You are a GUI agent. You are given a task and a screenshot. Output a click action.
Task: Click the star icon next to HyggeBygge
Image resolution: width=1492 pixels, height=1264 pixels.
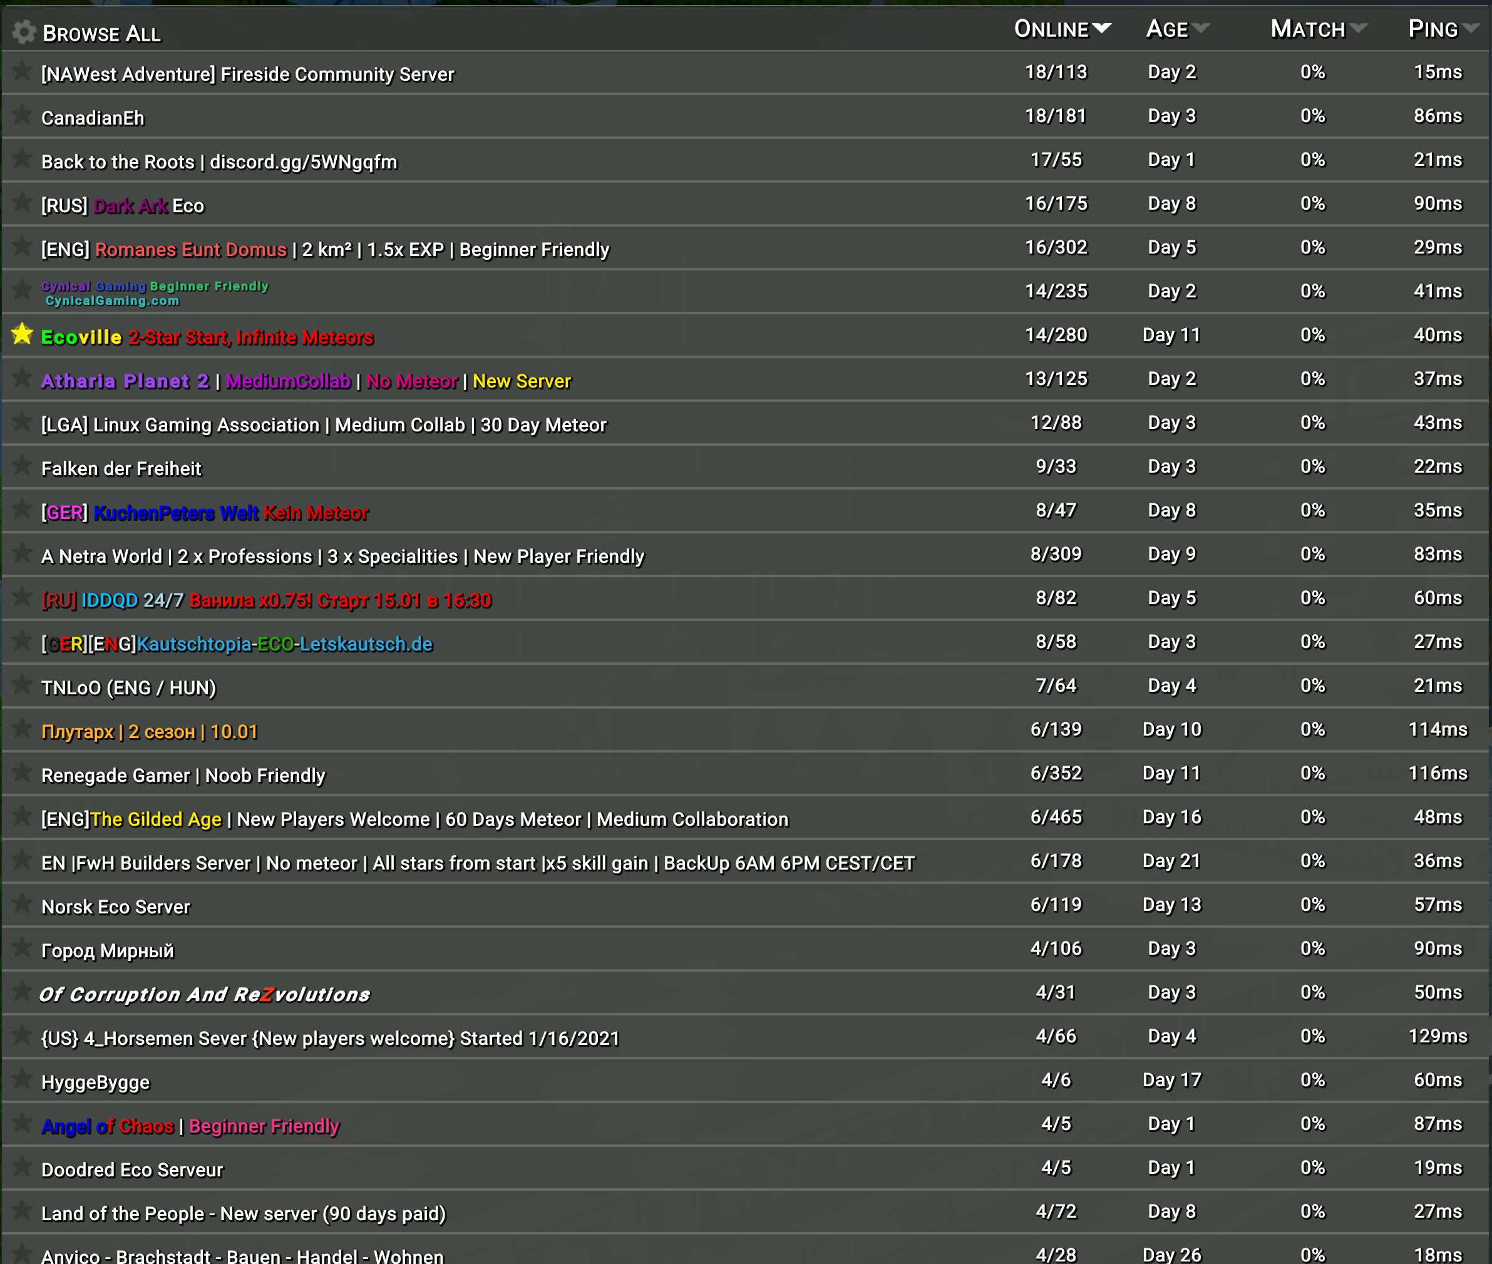click(x=21, y=1080)
